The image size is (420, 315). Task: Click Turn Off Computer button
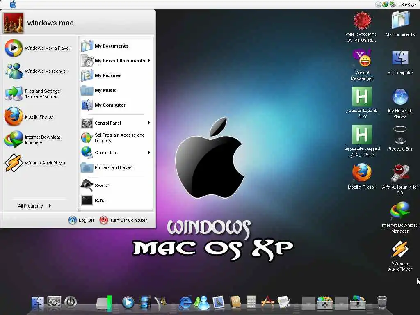point(123,220)
